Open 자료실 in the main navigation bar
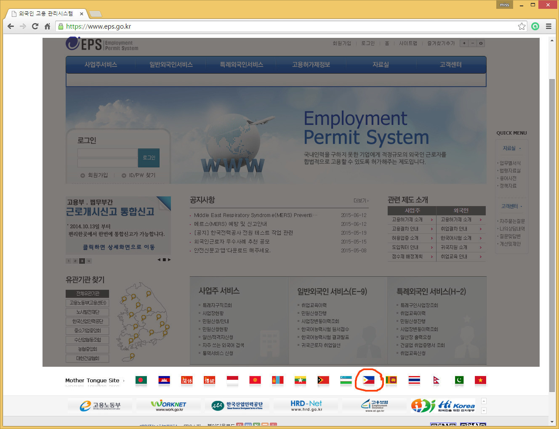Image resolution: width=559 pixels, height=429 pixels. 381,64
